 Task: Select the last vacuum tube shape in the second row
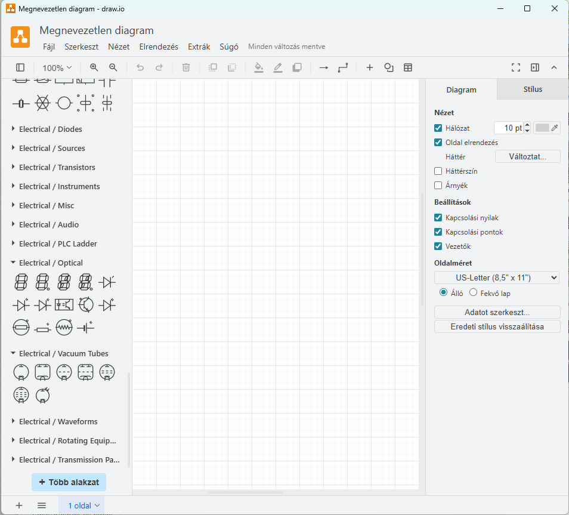click(x=42, y=395)
